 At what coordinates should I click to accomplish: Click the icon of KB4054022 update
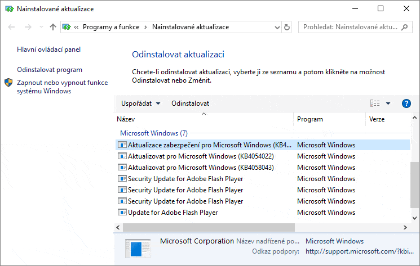coord(122,156)
